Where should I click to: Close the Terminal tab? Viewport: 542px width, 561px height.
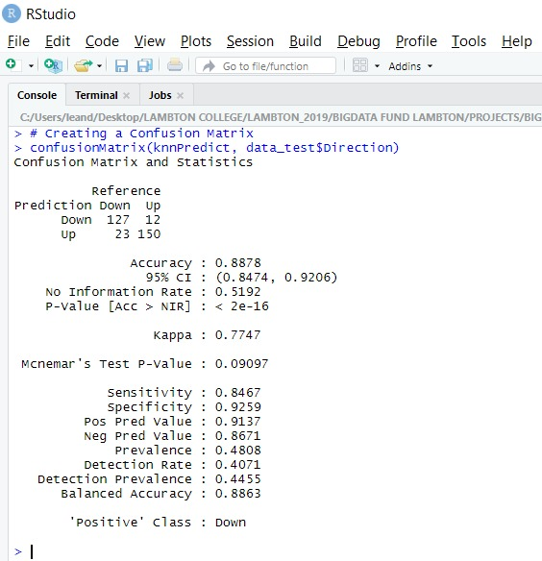[x=127, y=95]
